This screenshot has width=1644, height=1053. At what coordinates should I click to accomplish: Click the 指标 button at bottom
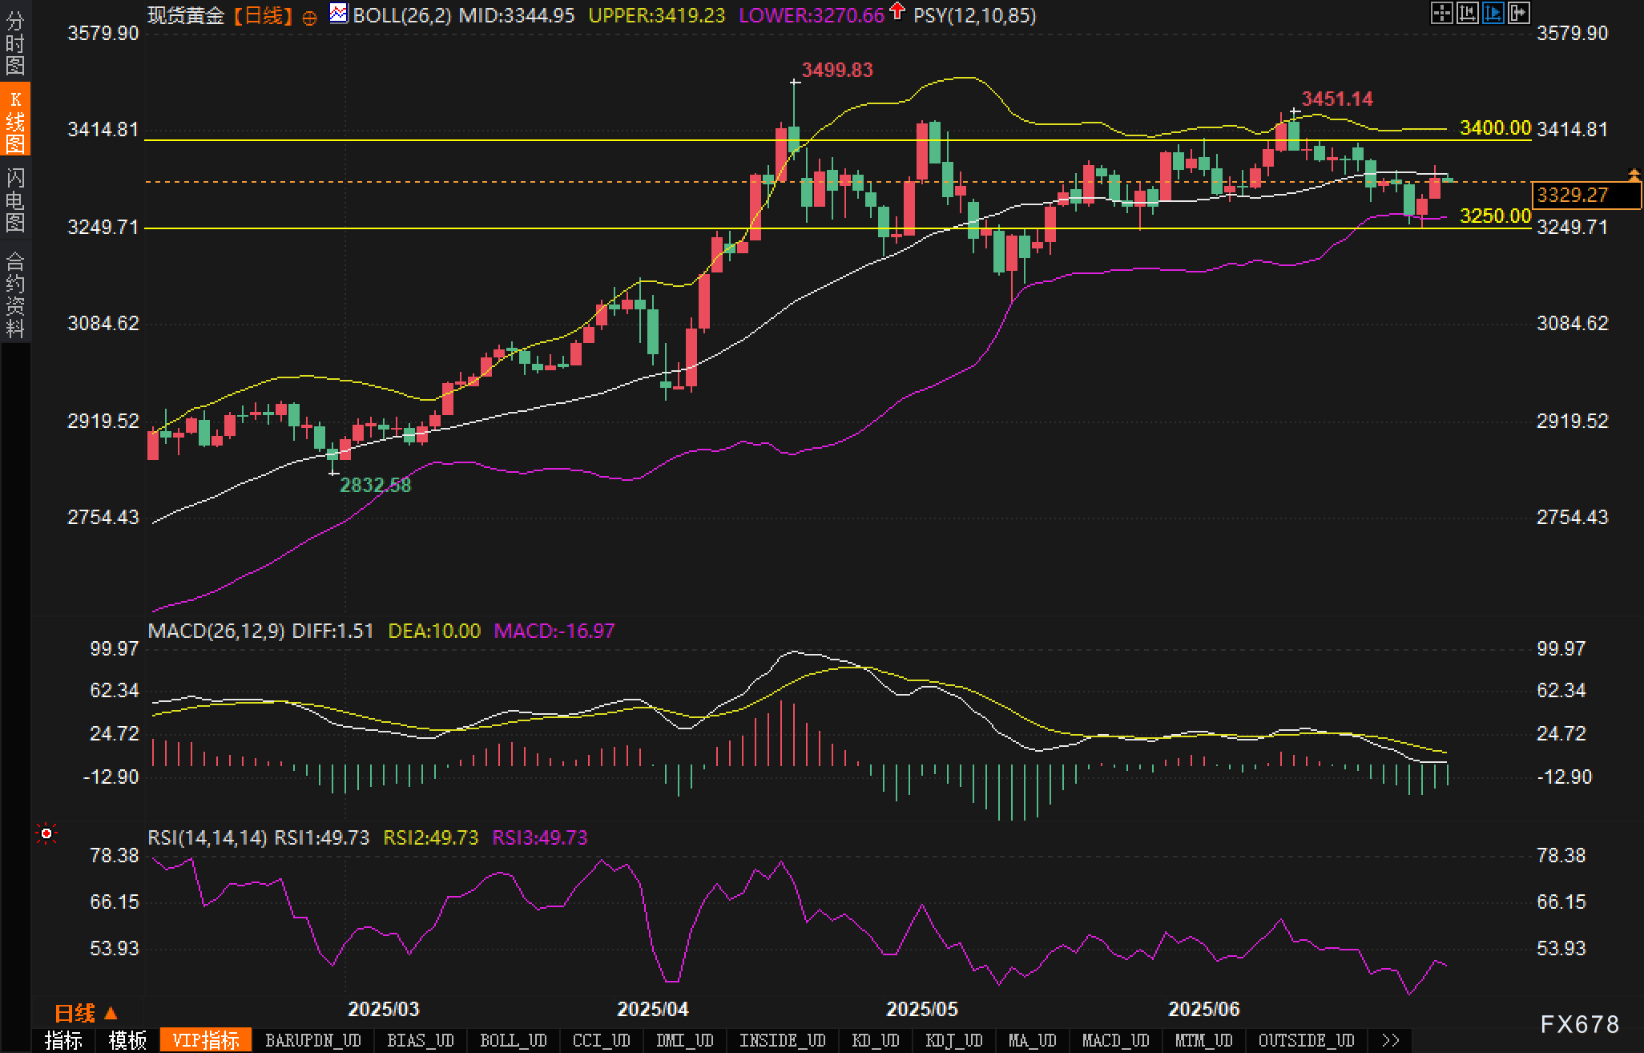tap(63, 1040)
